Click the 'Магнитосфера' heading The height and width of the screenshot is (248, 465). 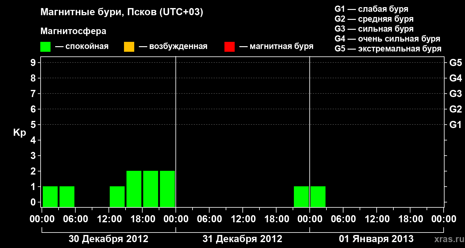pos(73,31)
